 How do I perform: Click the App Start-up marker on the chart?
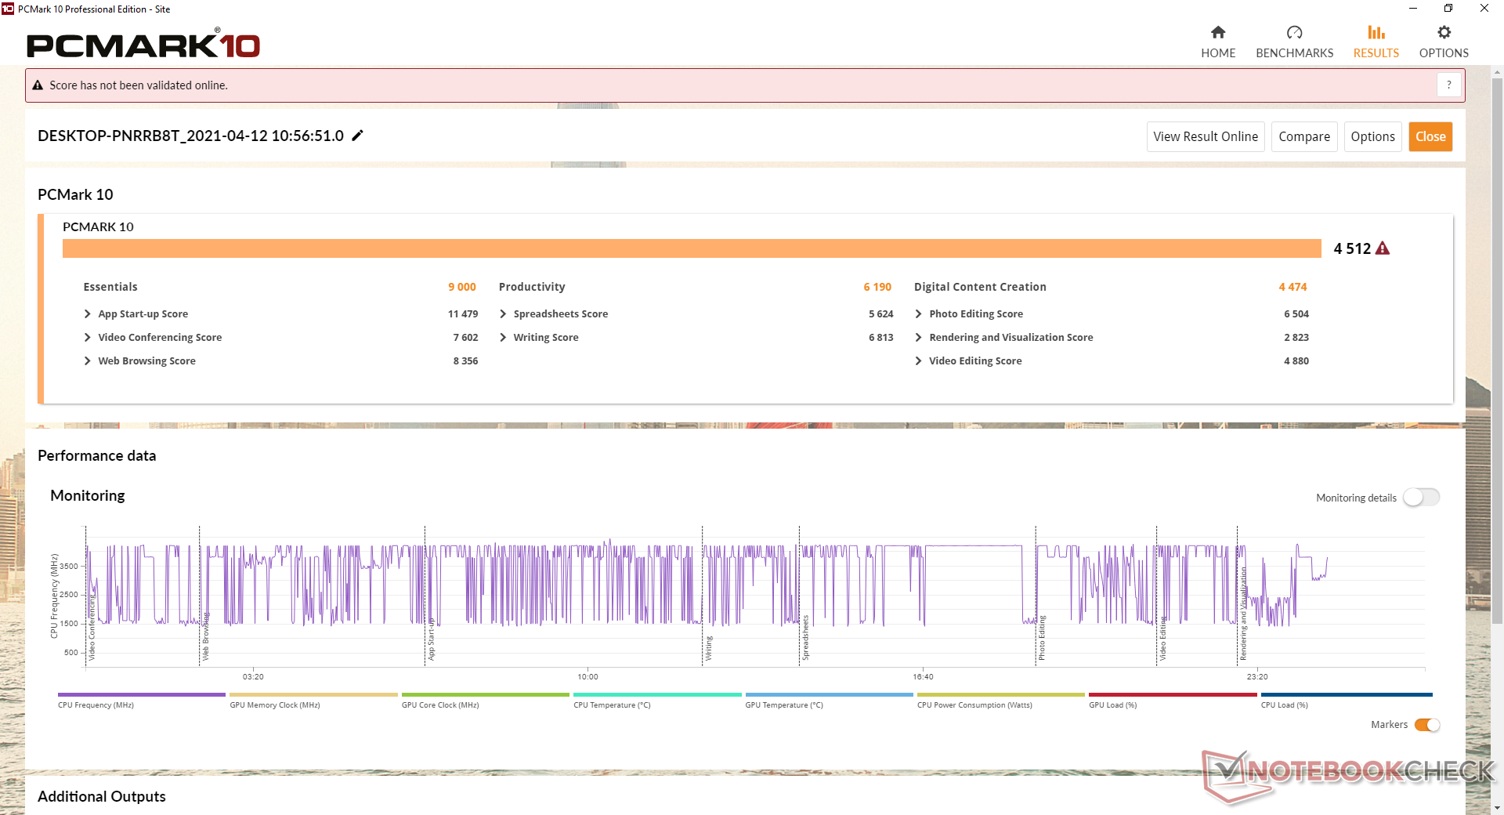pos(431,639)
